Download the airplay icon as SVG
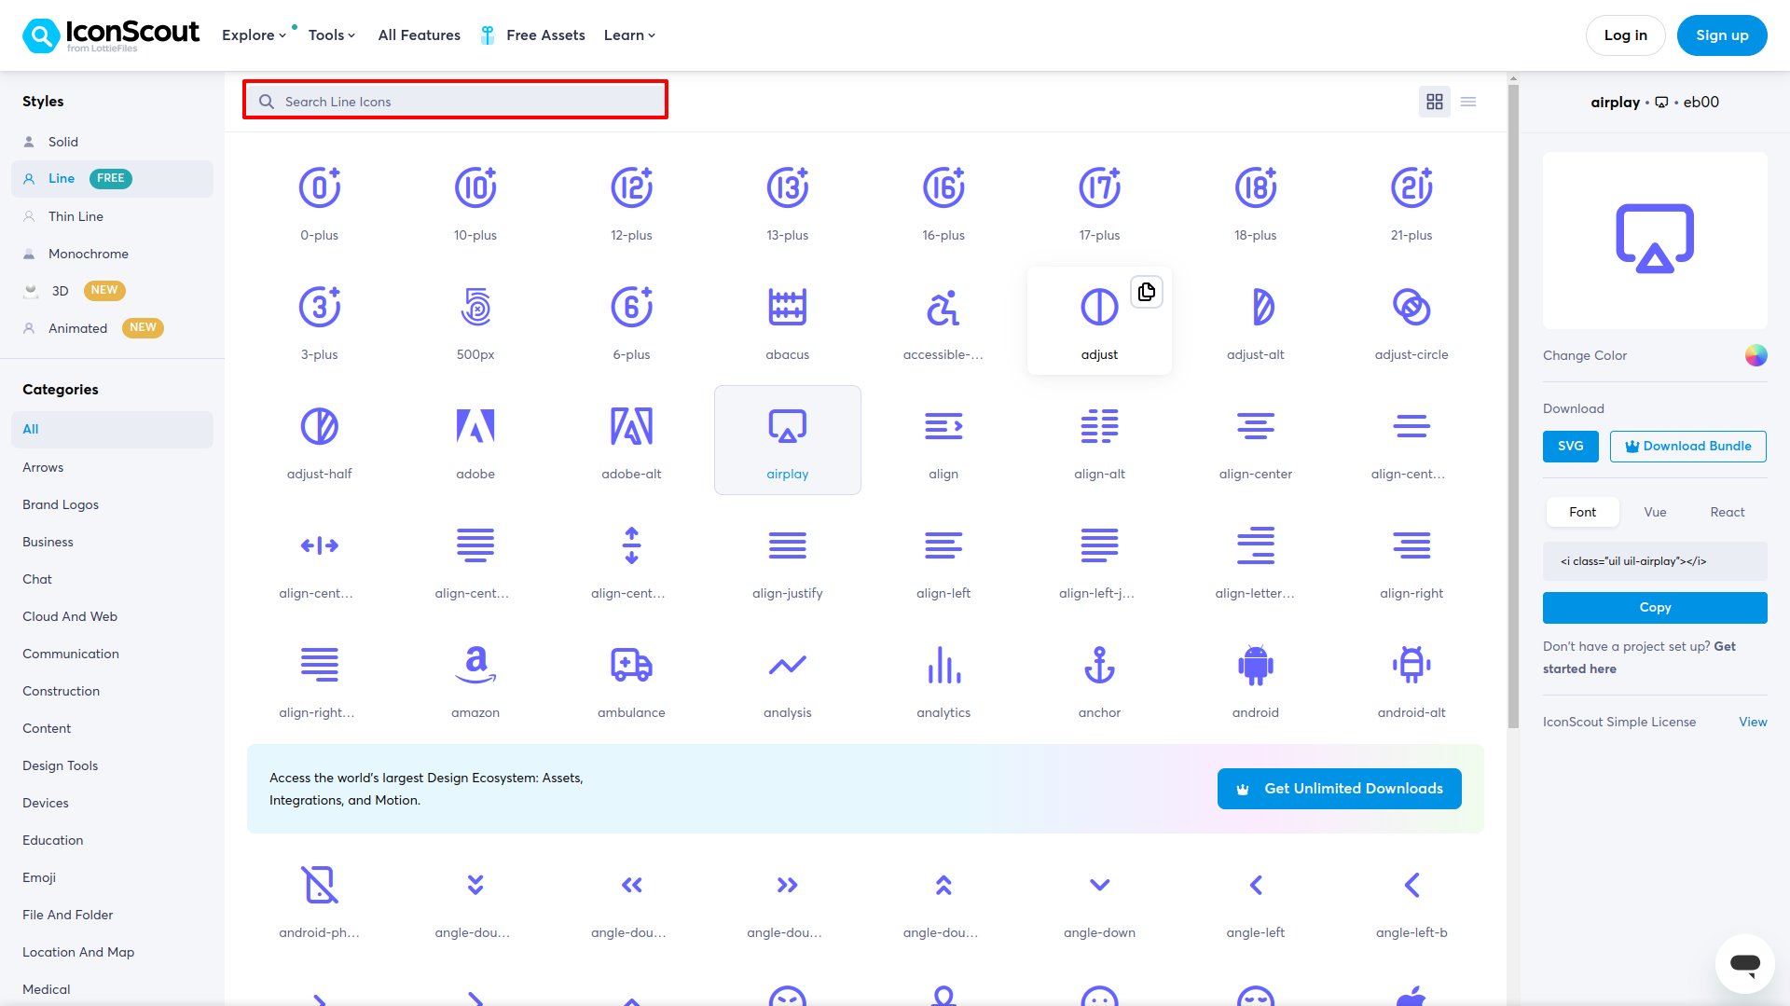The image size is (1790, 1006). click(x=1570, y=447)
